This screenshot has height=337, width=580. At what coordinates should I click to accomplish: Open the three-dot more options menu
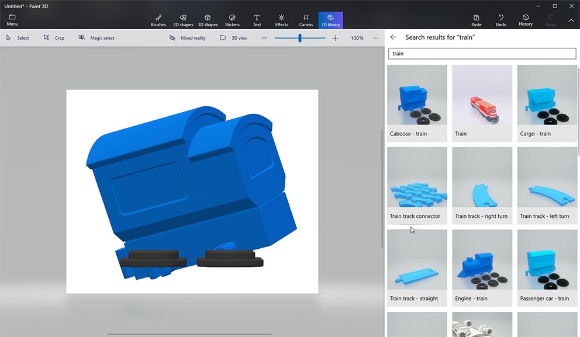tap(376, 38)
